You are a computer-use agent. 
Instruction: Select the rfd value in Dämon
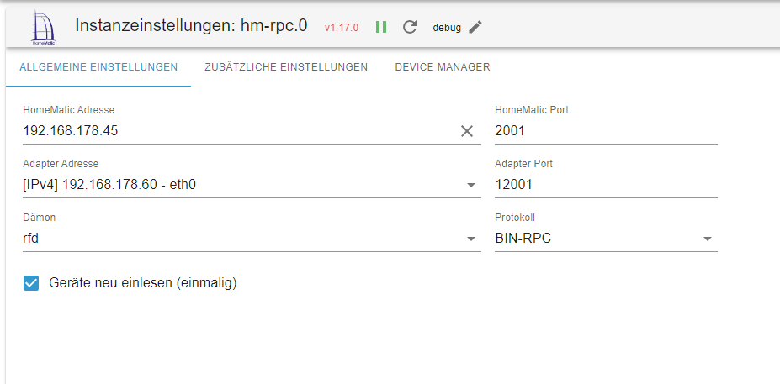coord(32,239)
